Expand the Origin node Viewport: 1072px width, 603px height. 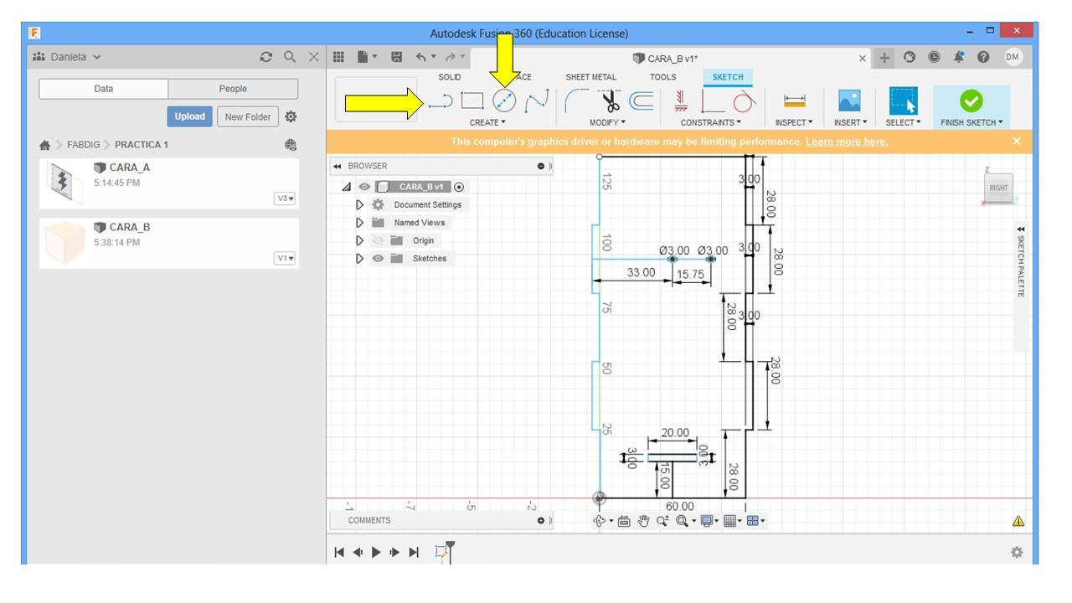[x=361, y=240]
